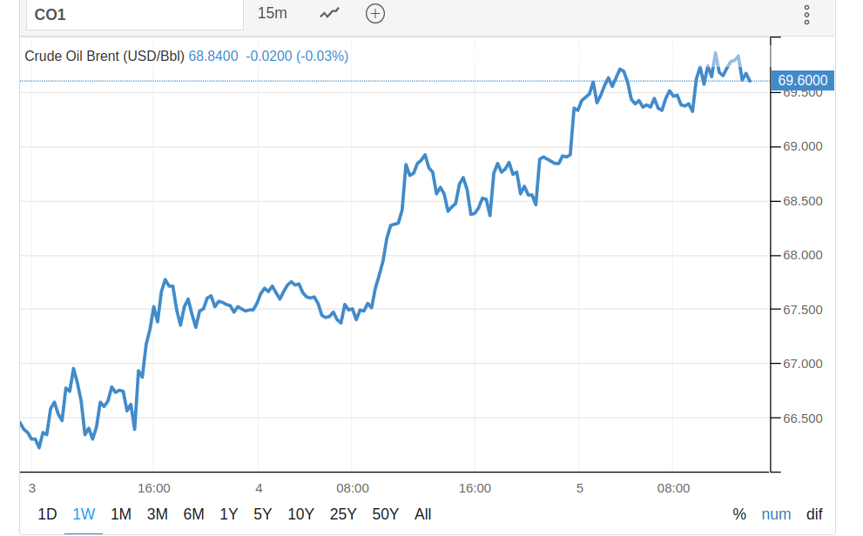
Task: Open the three-dot options menu
Action: [x=806, y=14]
